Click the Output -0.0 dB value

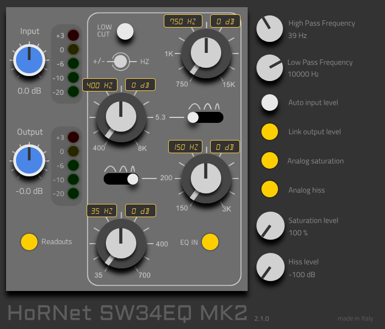click(x=29, y=191)
